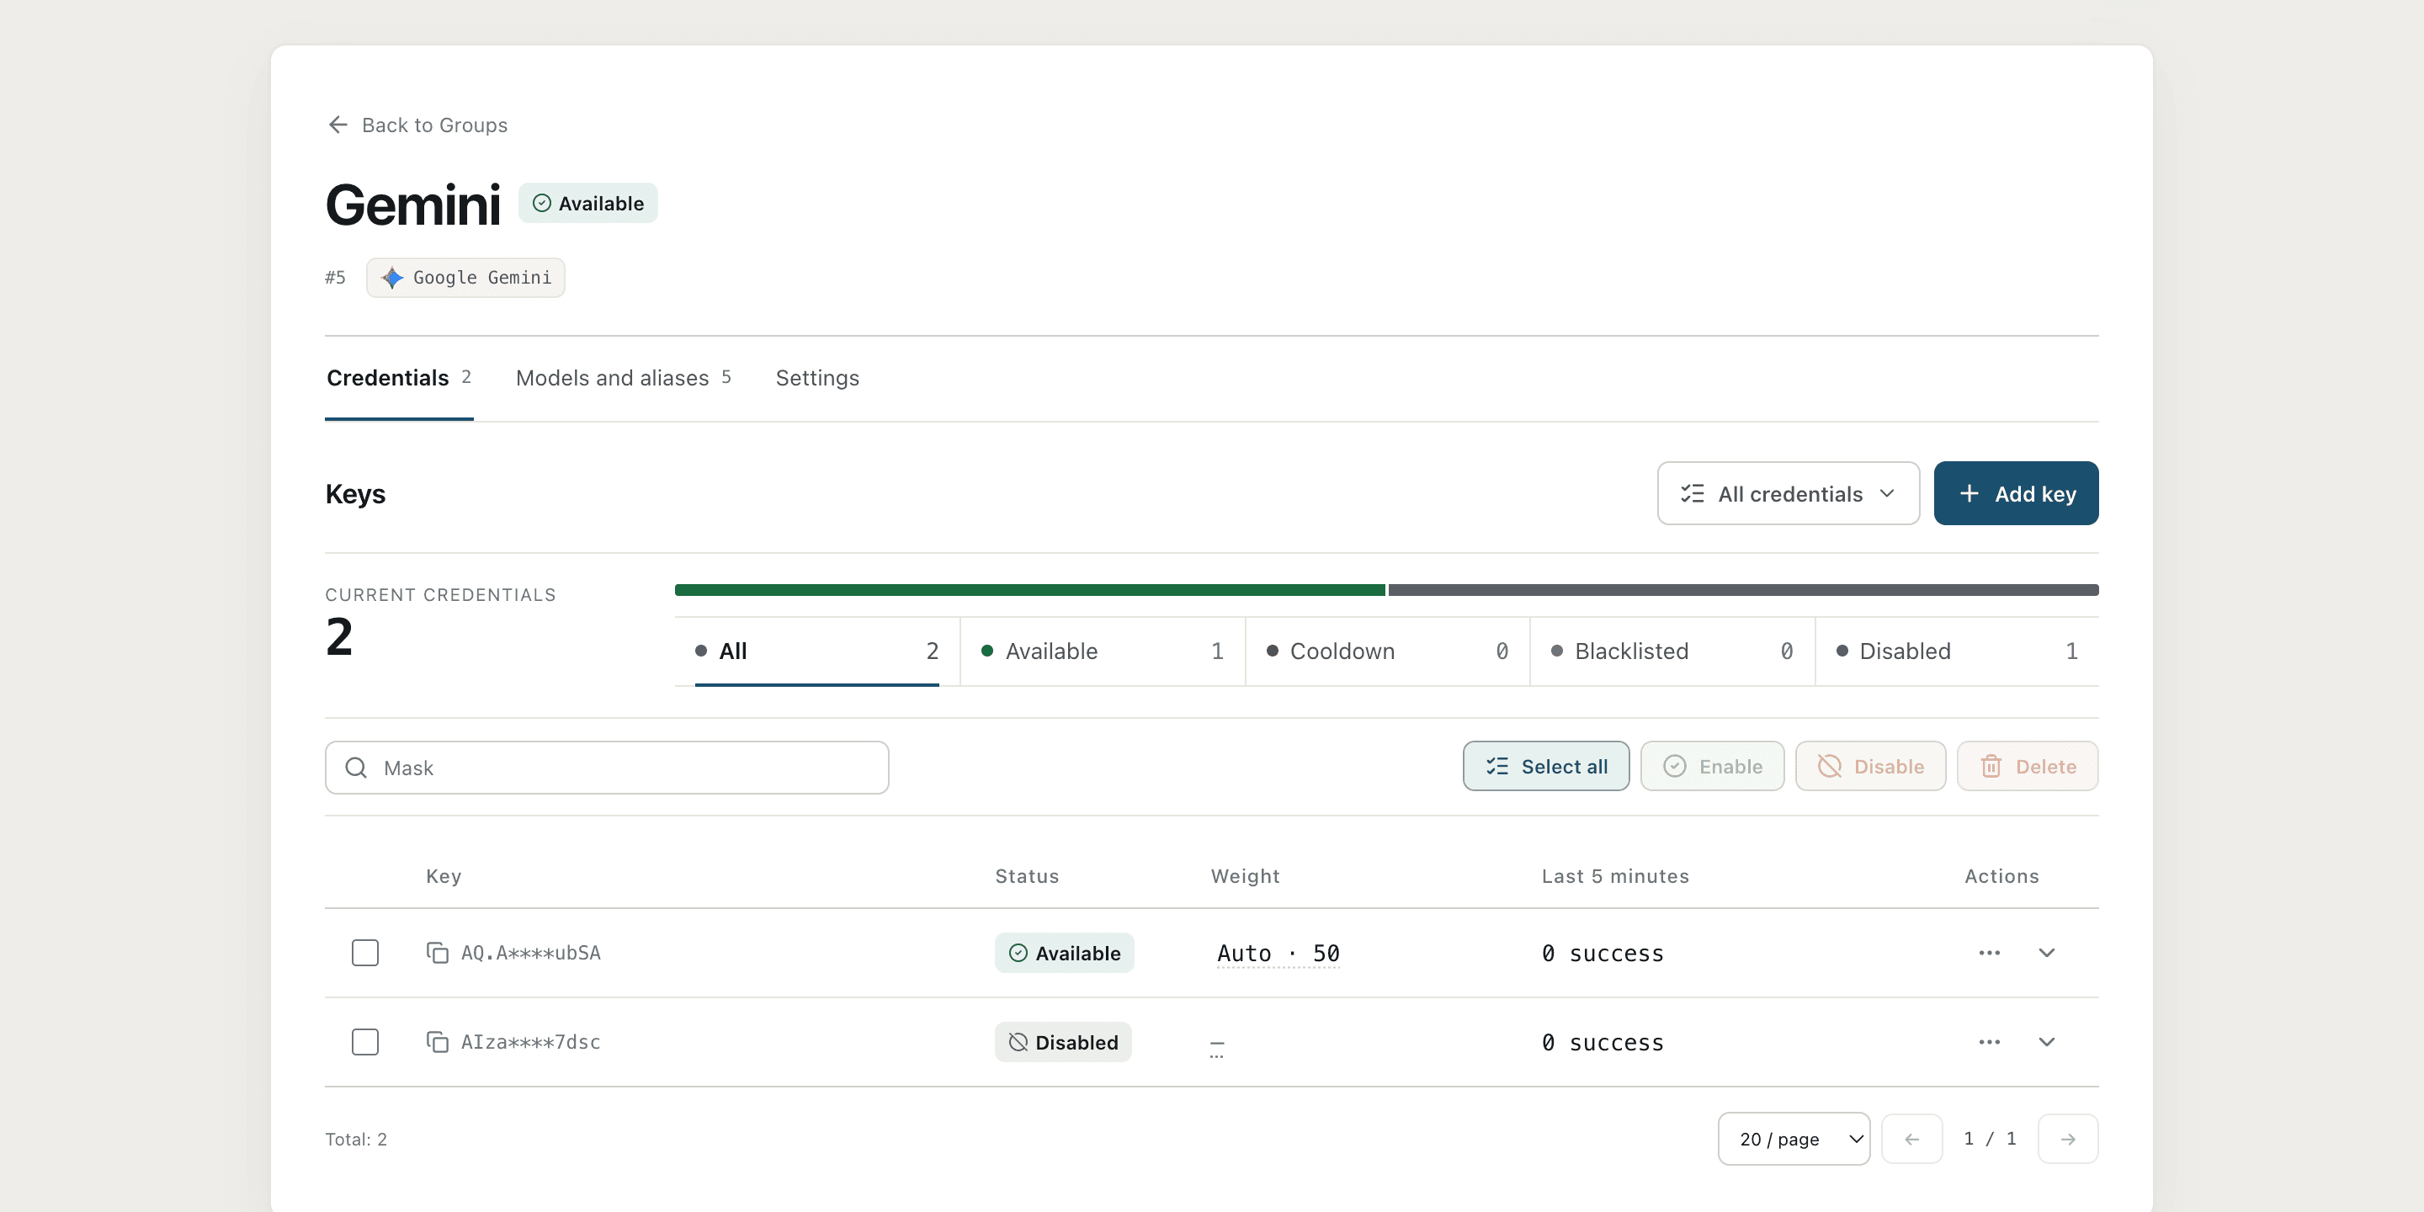Click the Add key button
Screen dimensions: 2424x1212
coord(2016,493)
